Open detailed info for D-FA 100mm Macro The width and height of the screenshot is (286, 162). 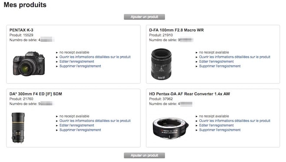234,57
